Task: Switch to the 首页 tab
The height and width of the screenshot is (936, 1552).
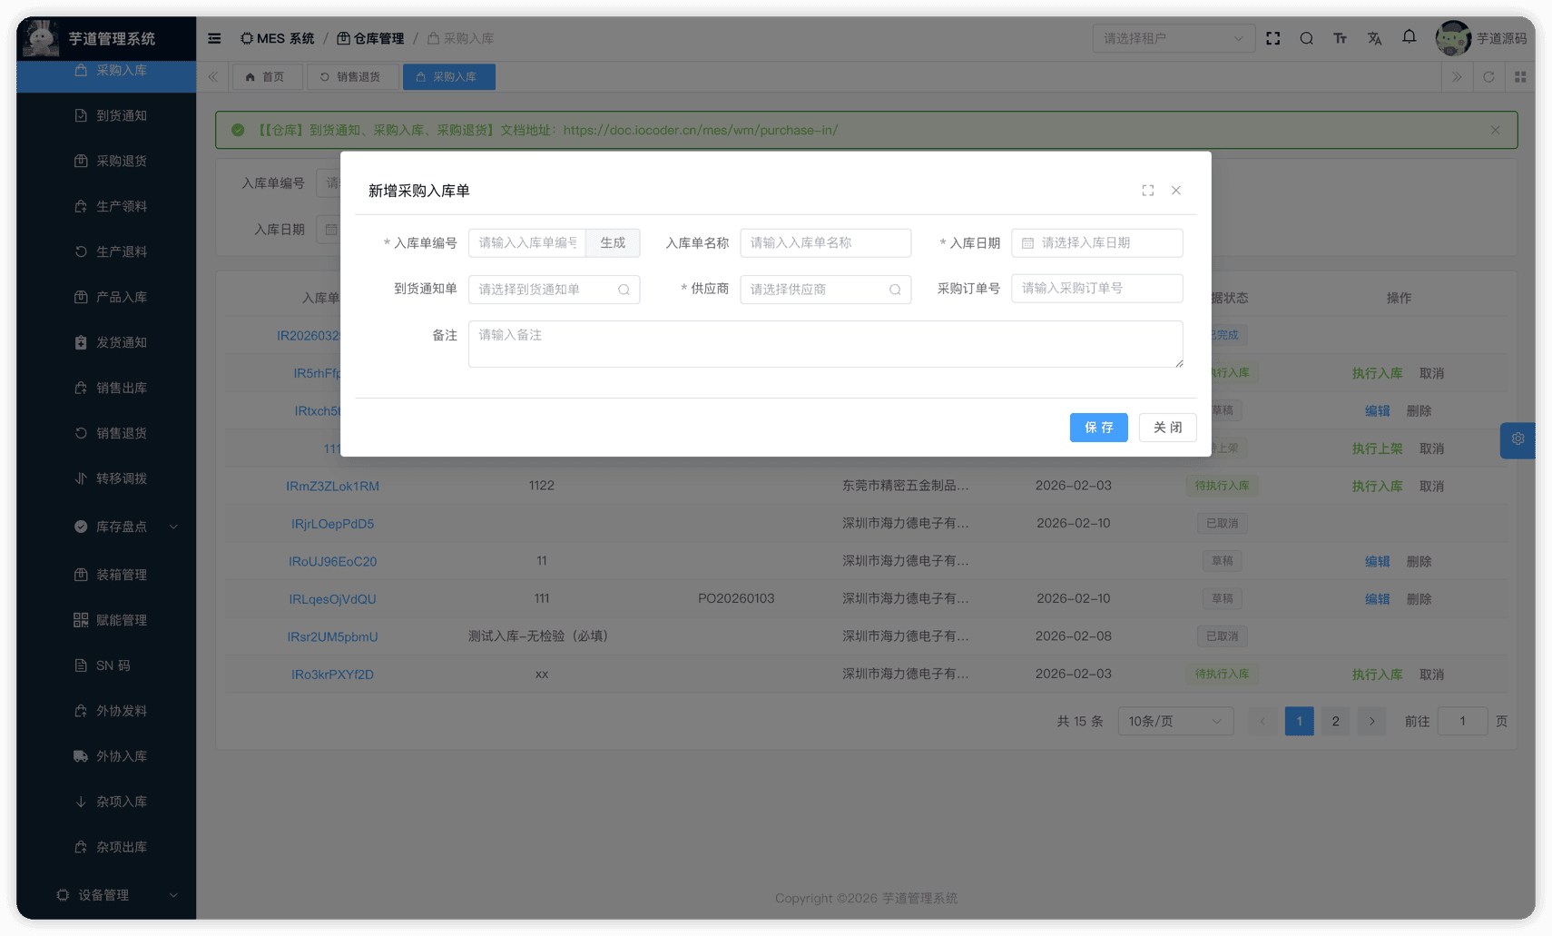Action: click(x=267, y=76)
